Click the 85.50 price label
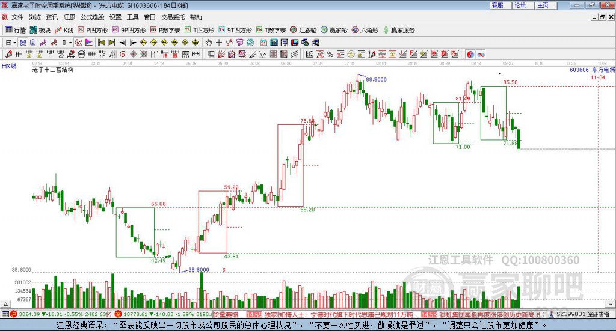616x331 pixels. coord(510,82)
